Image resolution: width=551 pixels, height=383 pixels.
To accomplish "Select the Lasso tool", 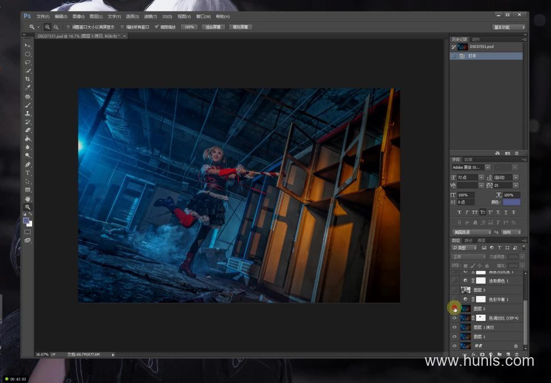I will pos(28,62).
